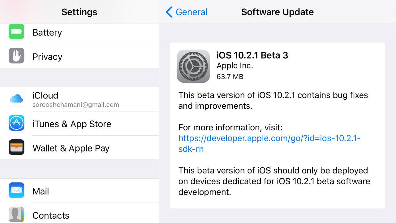Tap the sorooshchamani@gmail.com account text
The width and height of the screenshot is (396, 223).
[x=76, y=105]
